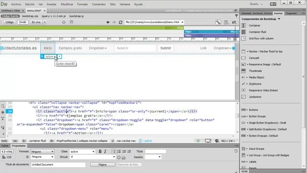Open the Ventana menu
Viewport: 307px width, 173px height.
[x=125, y=4]
